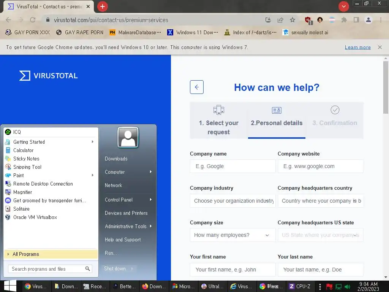This screenshot has height=292, width=389.
Task: Open the Extensions puzzle piece icon
Action: click(344, 20)
